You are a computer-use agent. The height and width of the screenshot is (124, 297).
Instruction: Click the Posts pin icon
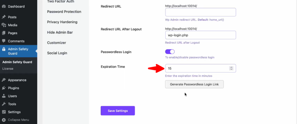tap(4, 17)
